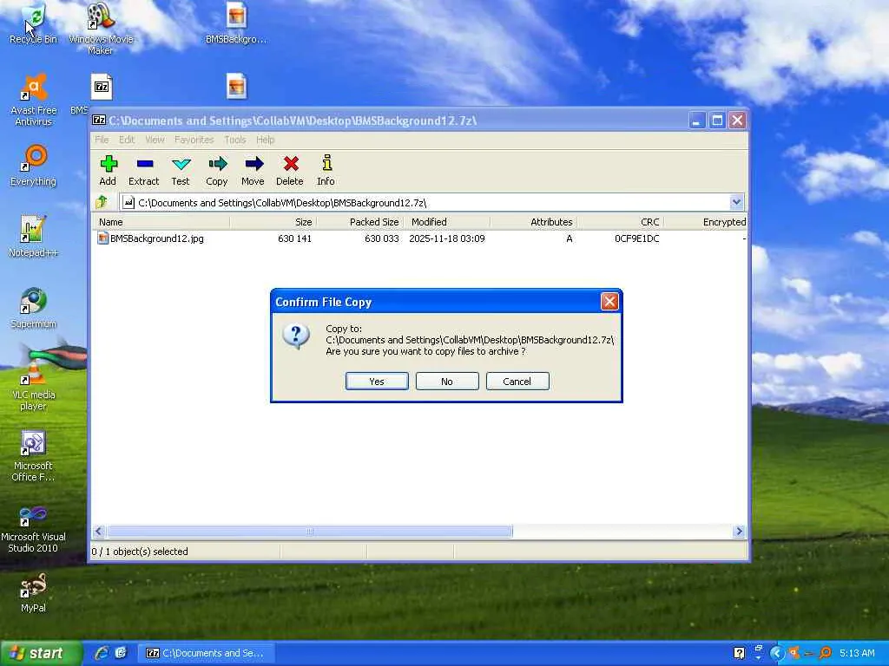
Task: Open the View menu
Action: 155,140
